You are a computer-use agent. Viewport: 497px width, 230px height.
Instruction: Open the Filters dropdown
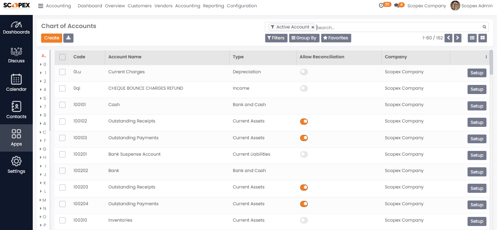[x=276, y=38]
